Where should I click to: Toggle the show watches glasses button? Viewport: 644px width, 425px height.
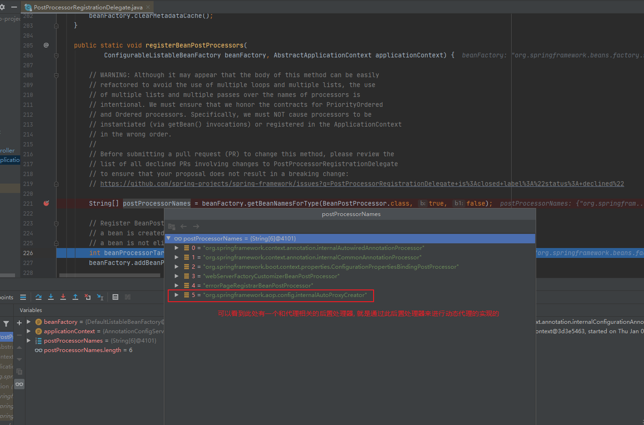(19, 384)
